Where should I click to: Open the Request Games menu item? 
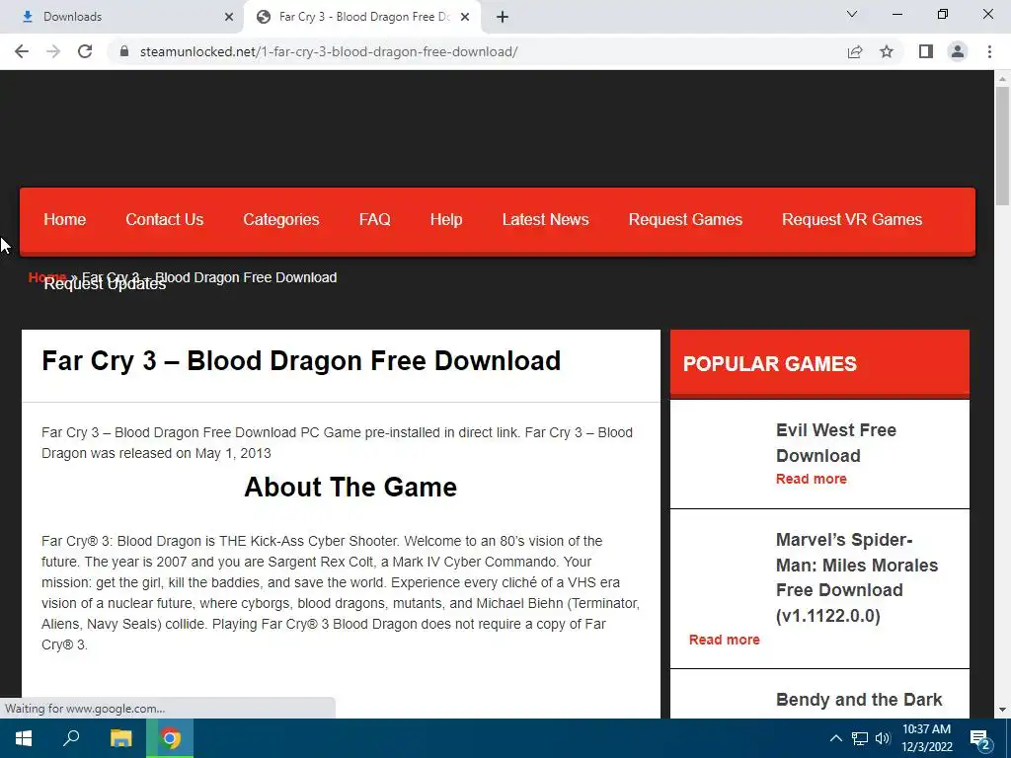click(685, 220)
